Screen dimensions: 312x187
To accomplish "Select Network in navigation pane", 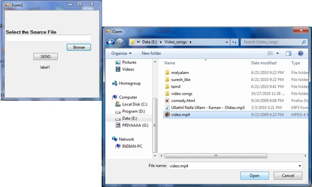I will pyautogui.click(x=126, y=139).
